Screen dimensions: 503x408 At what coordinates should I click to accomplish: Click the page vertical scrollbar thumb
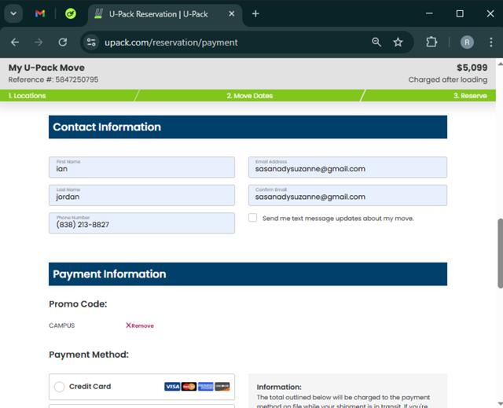[500, 253]
